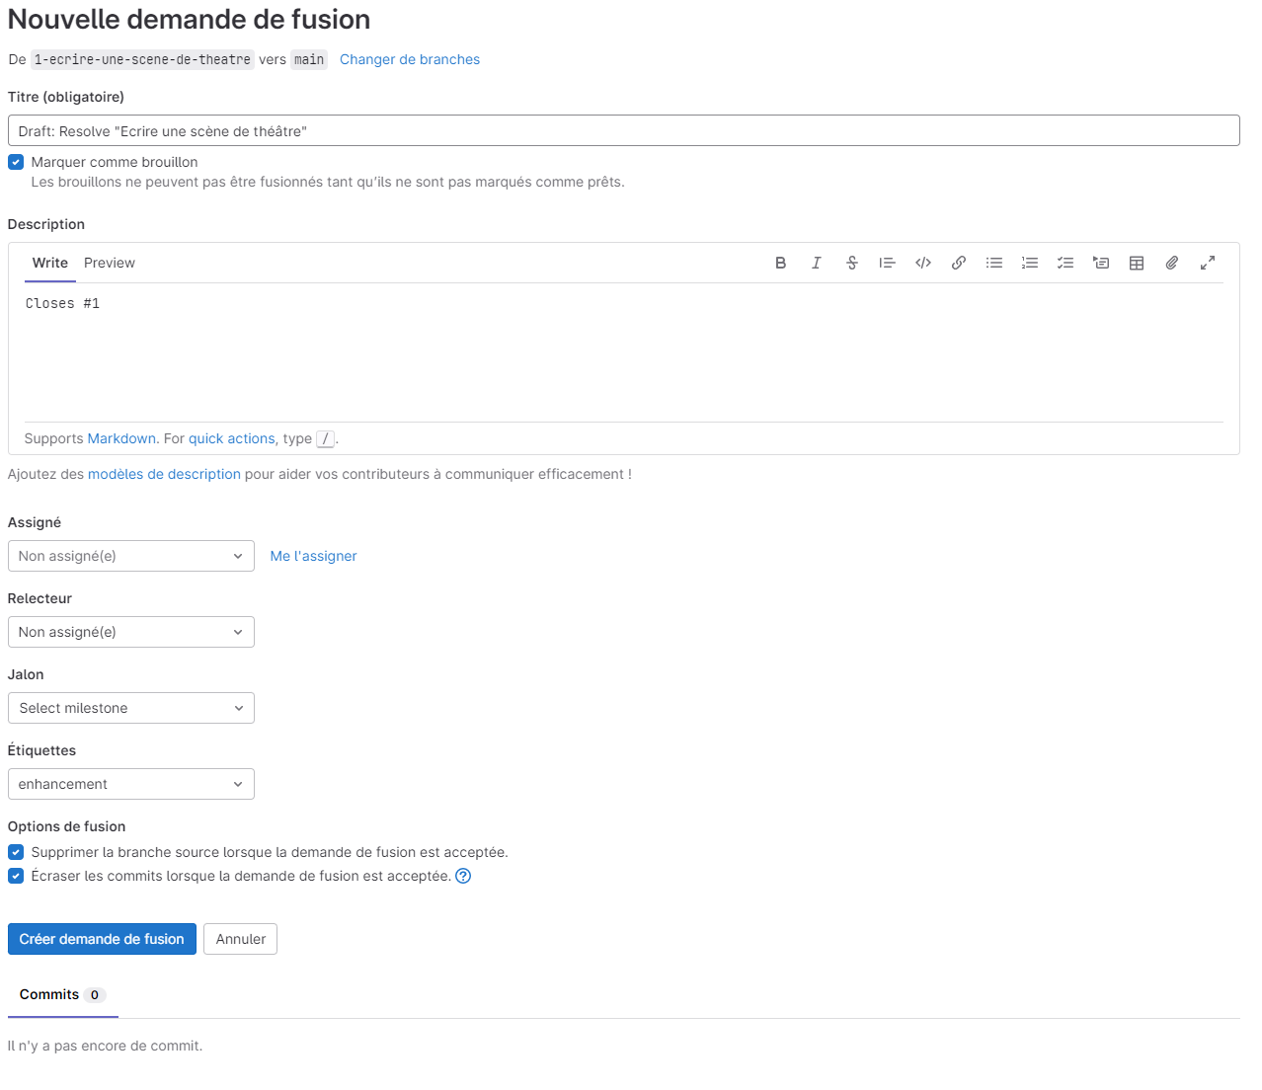
Task: Click the Commits count badge '0'
Action: pyautogui.click(x=95, y=995)
